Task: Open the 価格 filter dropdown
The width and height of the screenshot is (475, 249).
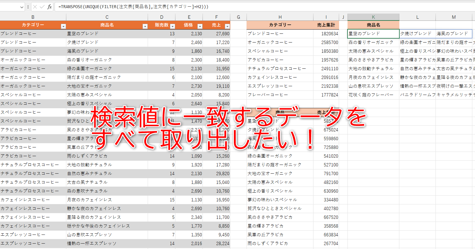Action: 200,26
